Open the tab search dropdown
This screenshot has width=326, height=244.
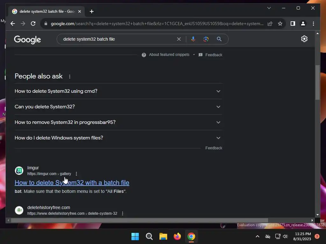269,8
